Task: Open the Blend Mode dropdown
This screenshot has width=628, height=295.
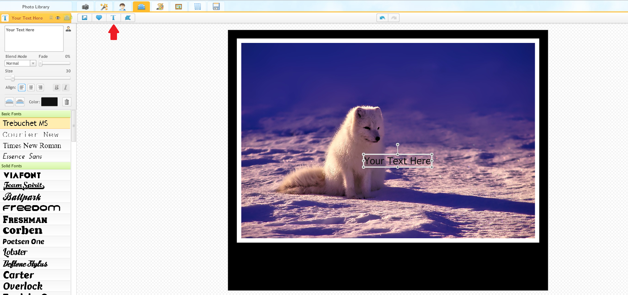Action: click(20, 63)
